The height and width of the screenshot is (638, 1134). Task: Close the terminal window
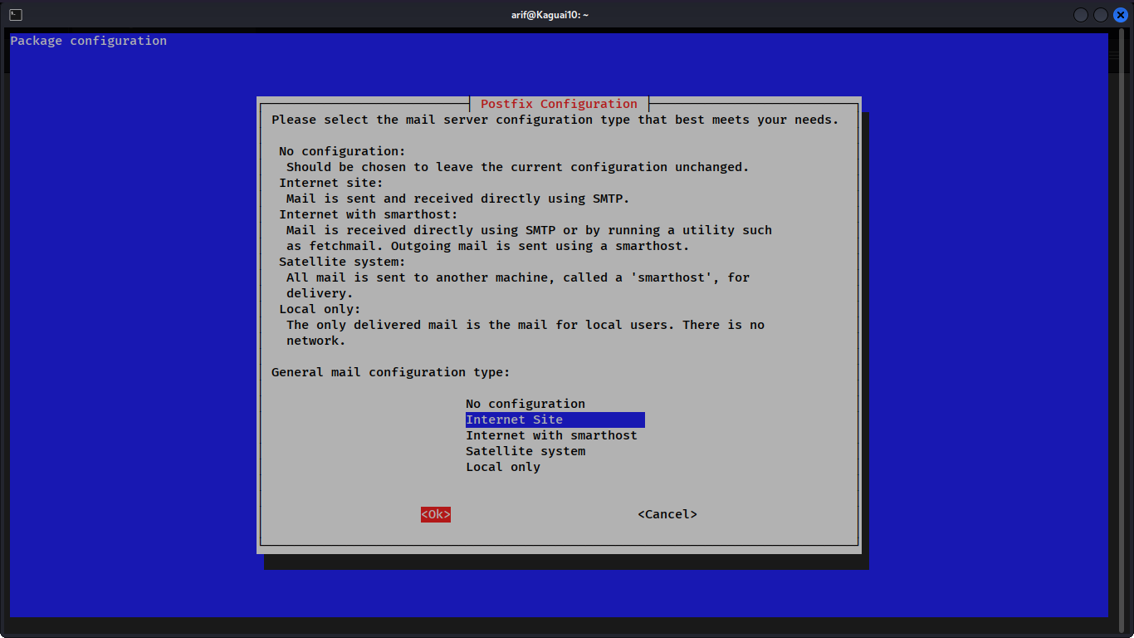(1120, 15)
